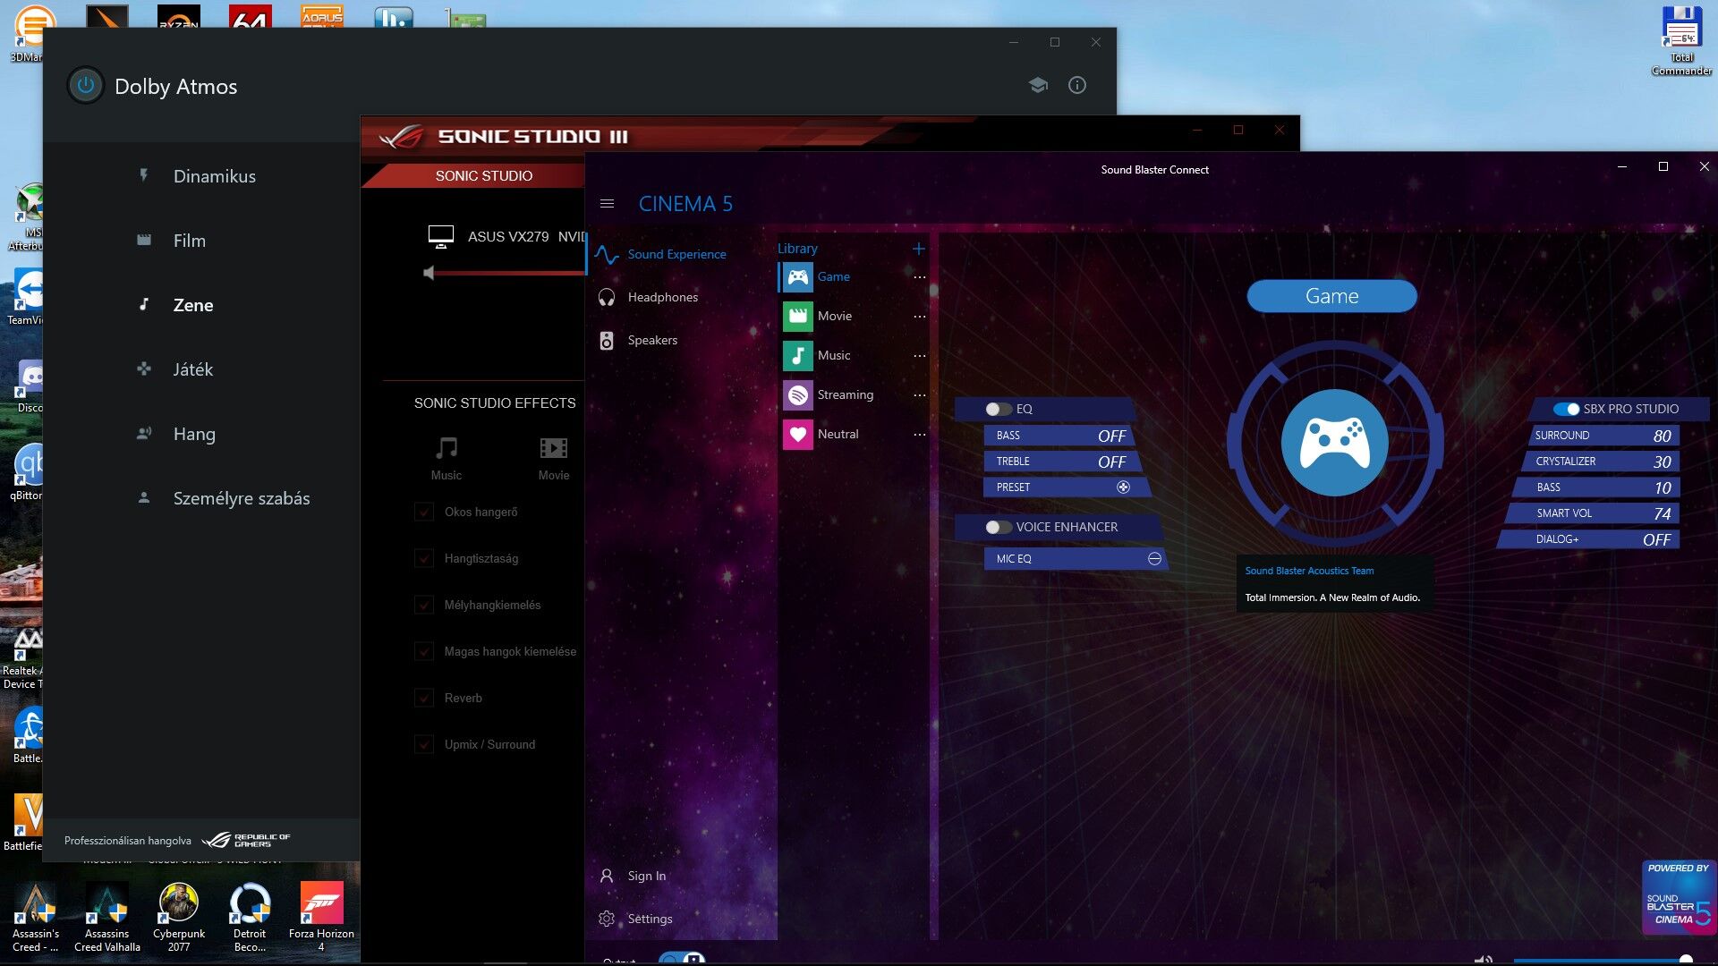Viewport: 1718px width, 966px height.
Task: Click the blue Game profile name button
Action: (x=1331, y=296)
